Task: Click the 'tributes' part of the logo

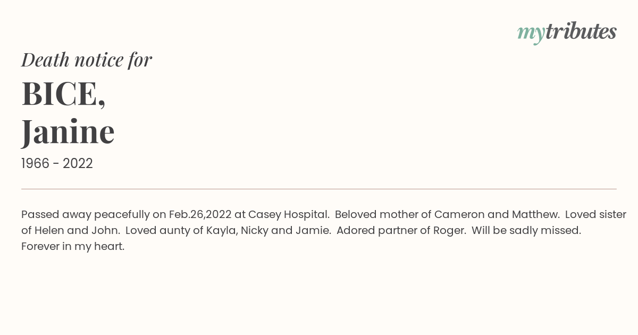Action: [581, 32]
